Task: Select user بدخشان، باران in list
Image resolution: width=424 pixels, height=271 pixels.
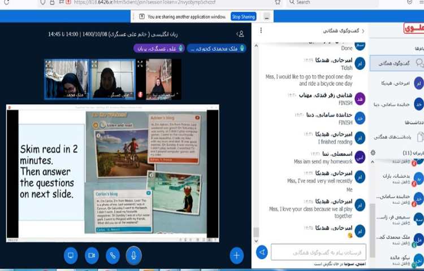Action: coord(400,179)
